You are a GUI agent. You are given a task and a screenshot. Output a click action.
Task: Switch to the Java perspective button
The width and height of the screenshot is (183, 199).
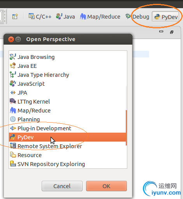point(65,17)
